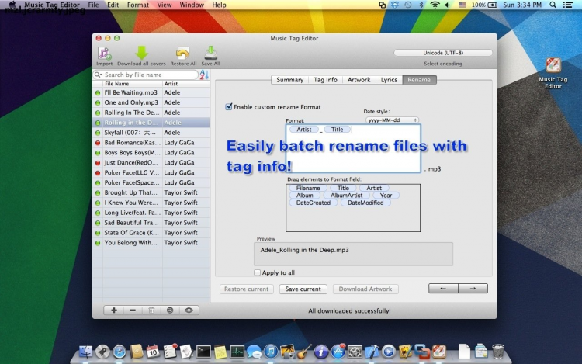Open the Help menu

coord(219,5)
